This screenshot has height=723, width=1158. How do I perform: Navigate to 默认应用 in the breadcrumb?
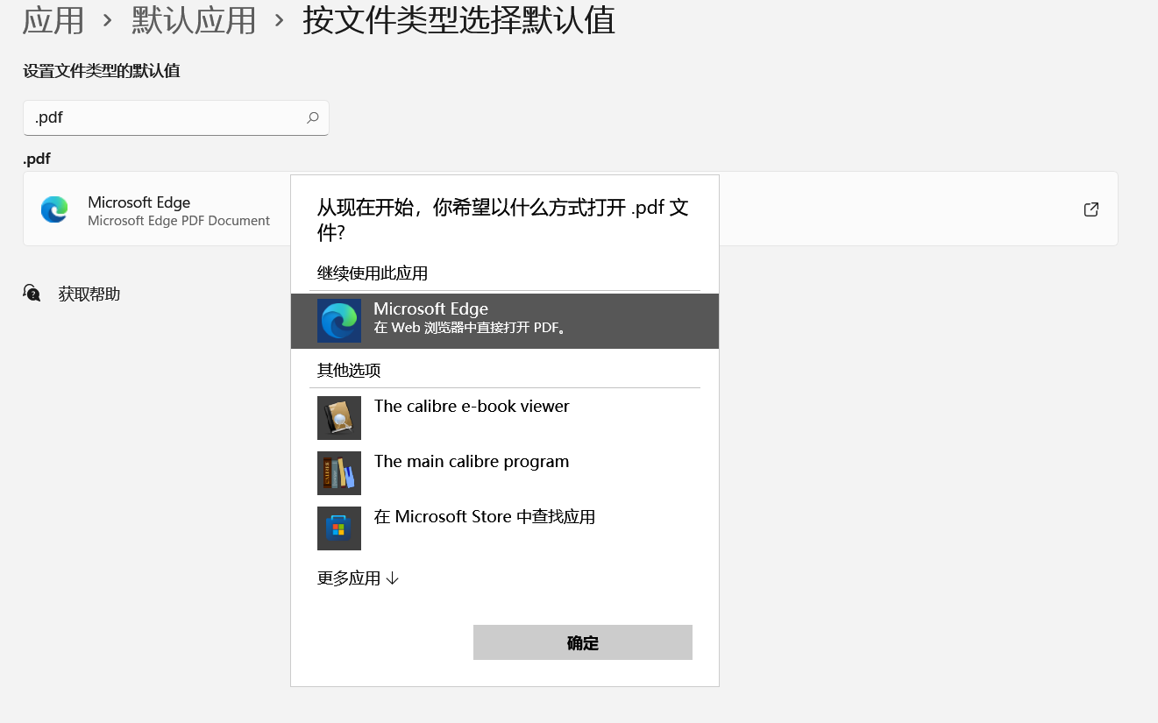194,20
